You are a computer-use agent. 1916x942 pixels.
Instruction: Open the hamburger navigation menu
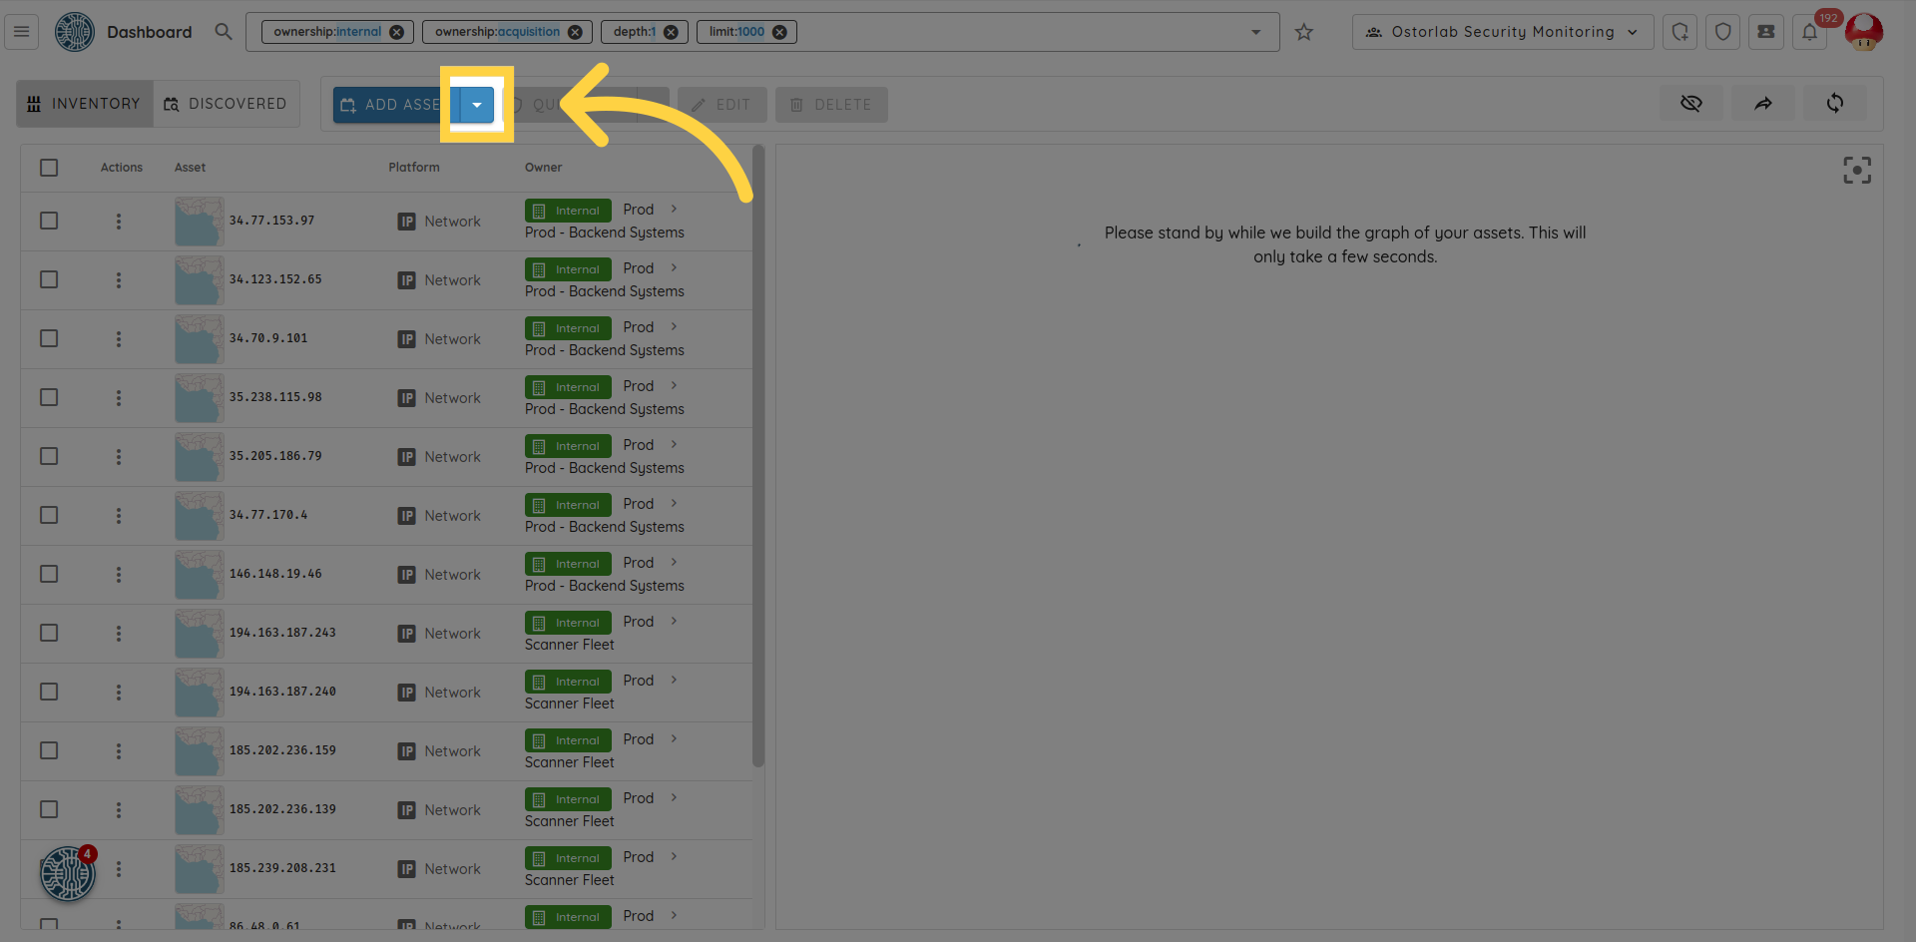click(x=21, y=32)
